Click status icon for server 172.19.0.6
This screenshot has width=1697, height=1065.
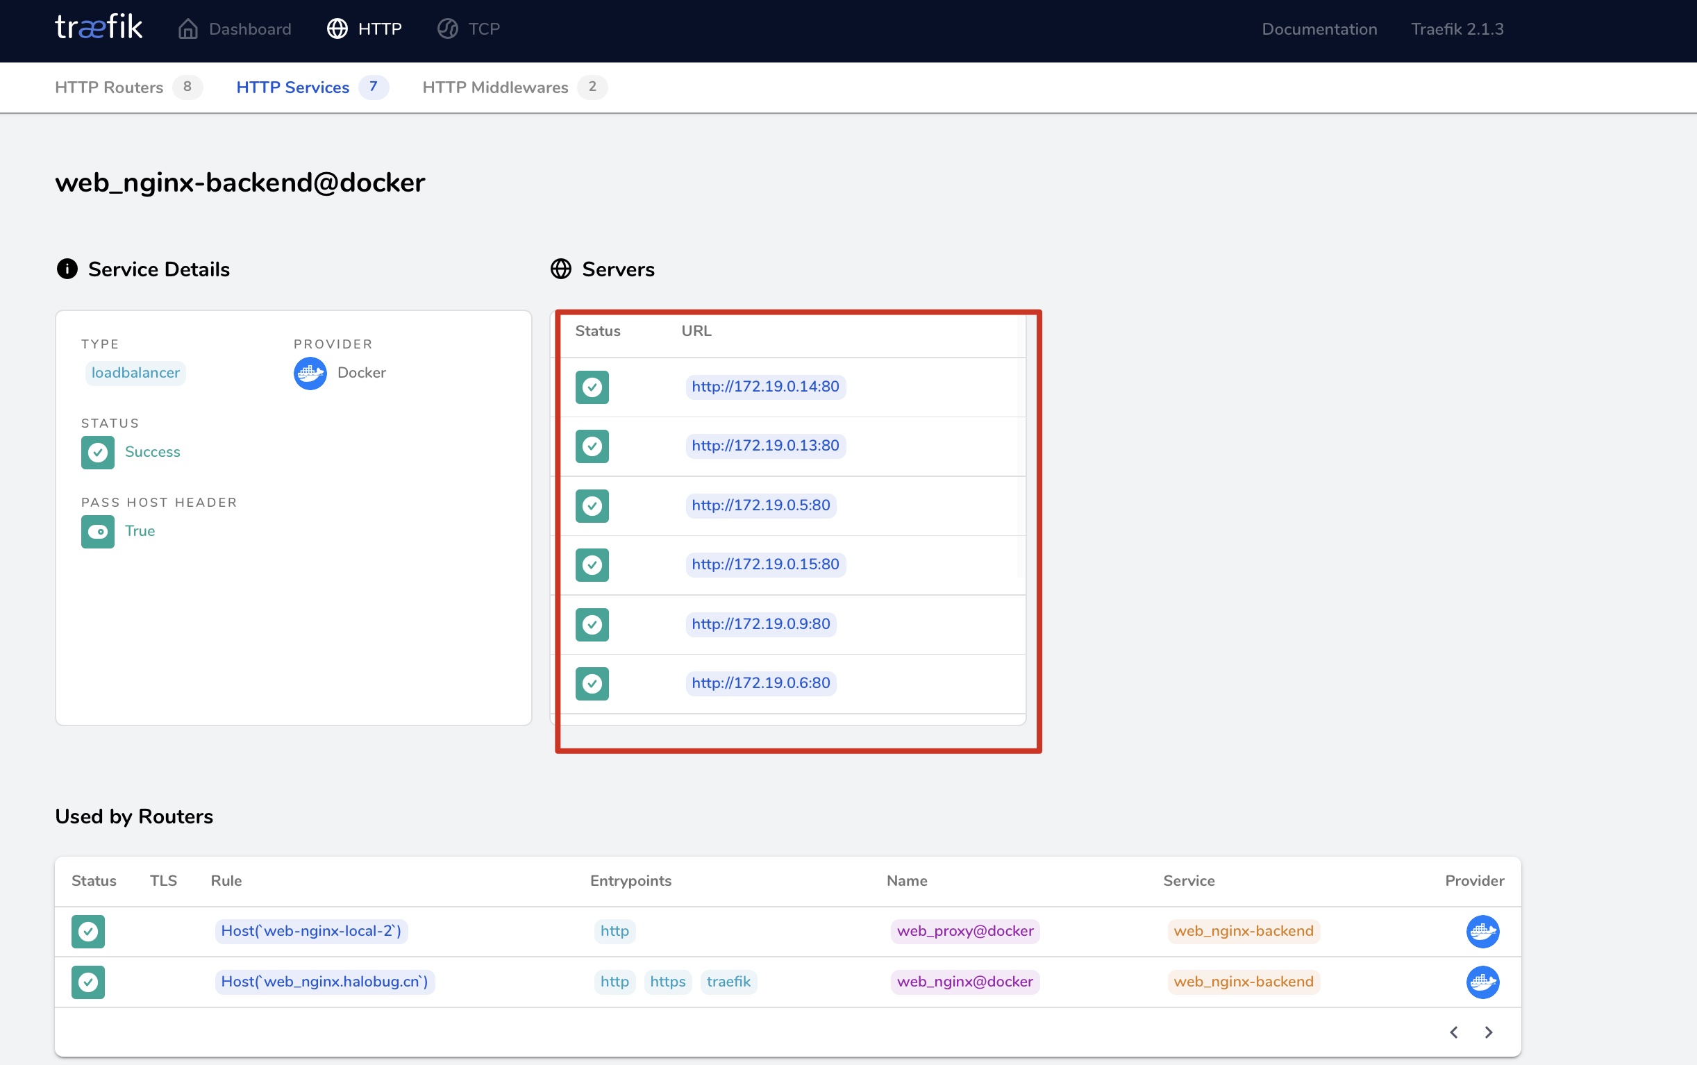pos(592,684)
